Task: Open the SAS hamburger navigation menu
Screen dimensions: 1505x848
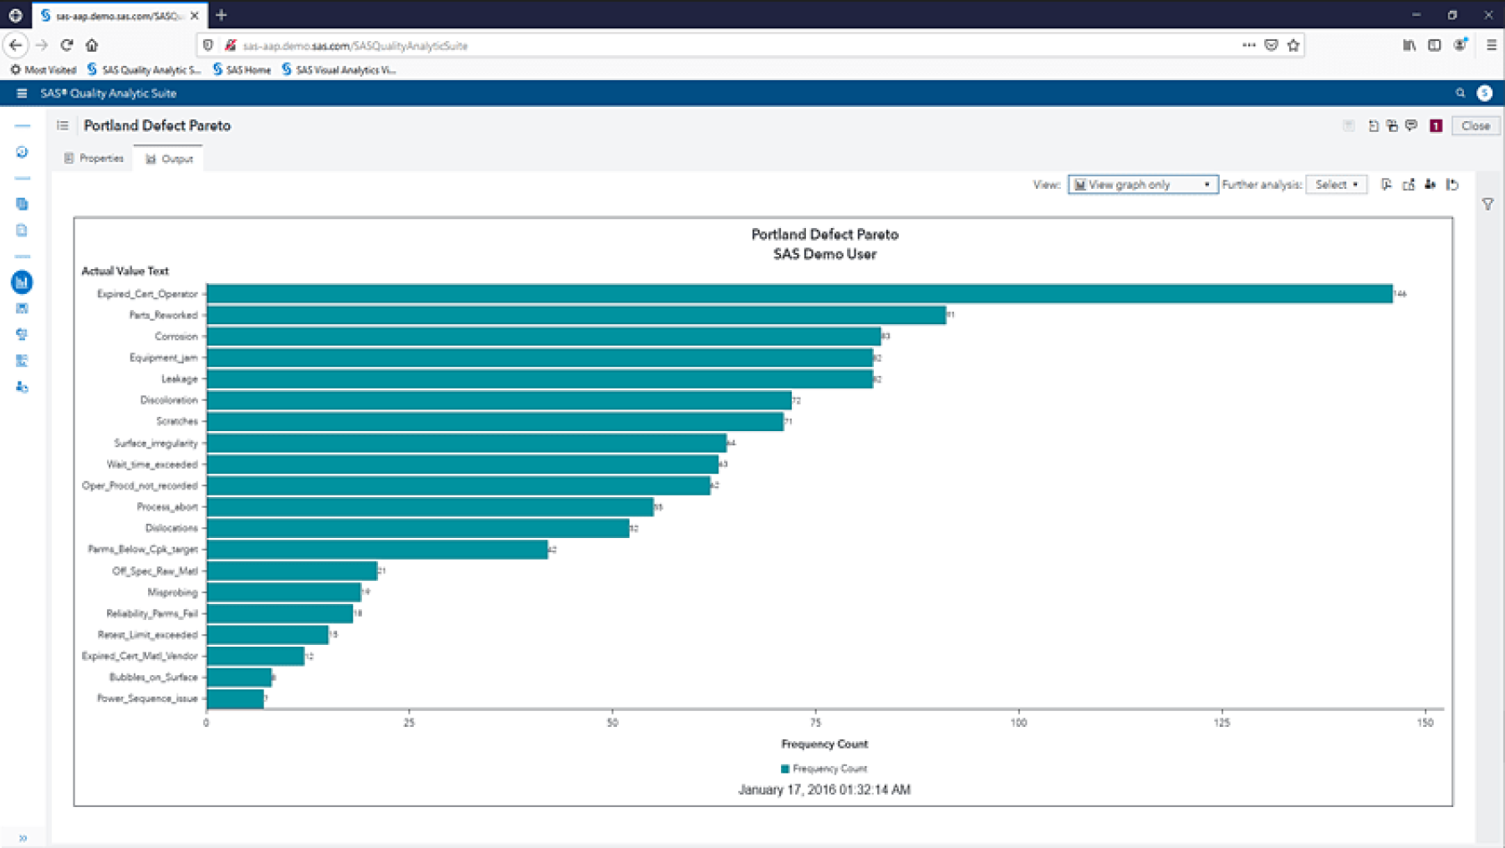Action: [22, 94]
